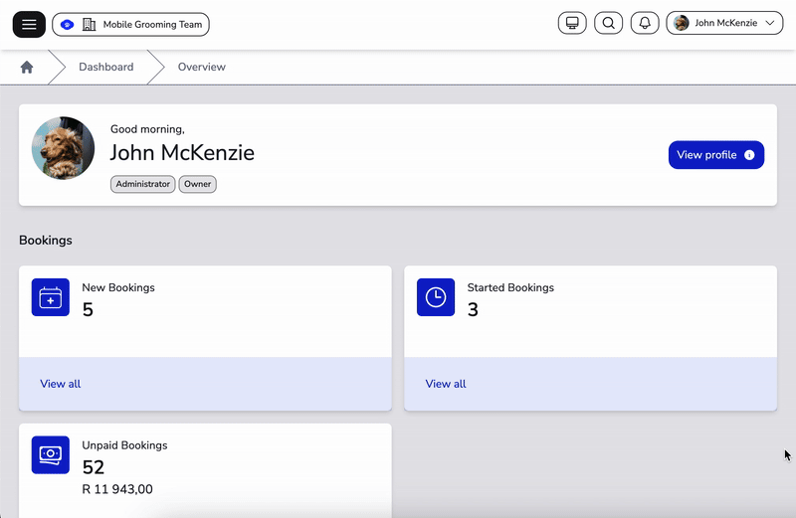Viewport: 796px width, 518px height.
Task: Click the Administrator role tag
Action: [x=143, y=184]
